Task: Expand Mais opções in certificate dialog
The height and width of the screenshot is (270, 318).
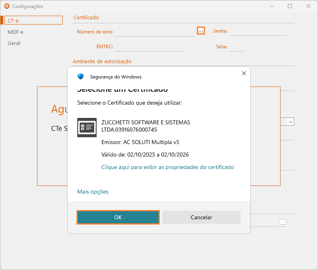Action: click(93, 192)
